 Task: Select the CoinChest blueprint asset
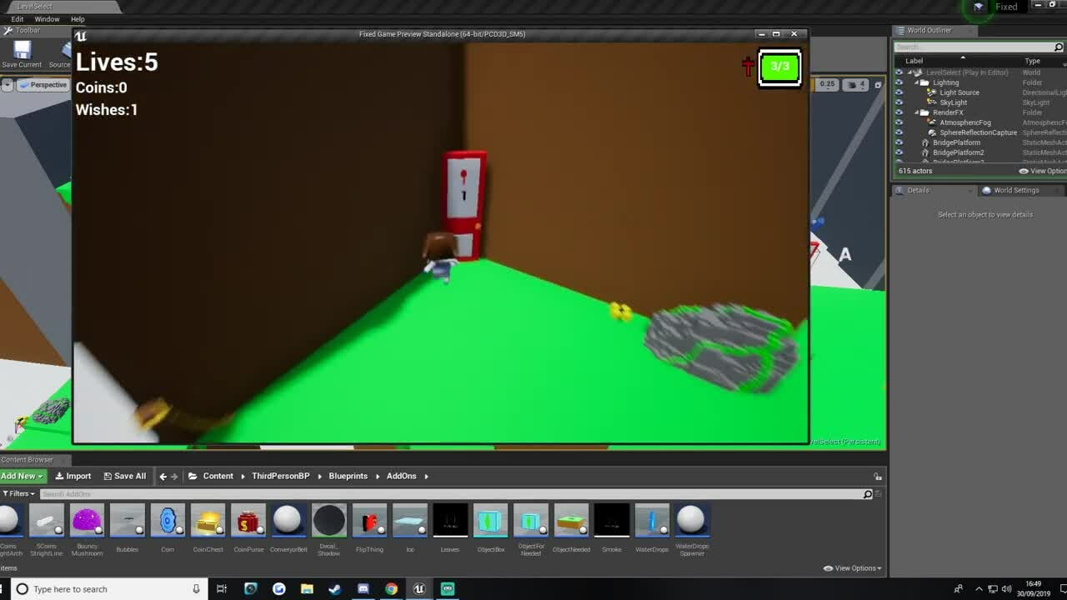[x=208, y=521]
